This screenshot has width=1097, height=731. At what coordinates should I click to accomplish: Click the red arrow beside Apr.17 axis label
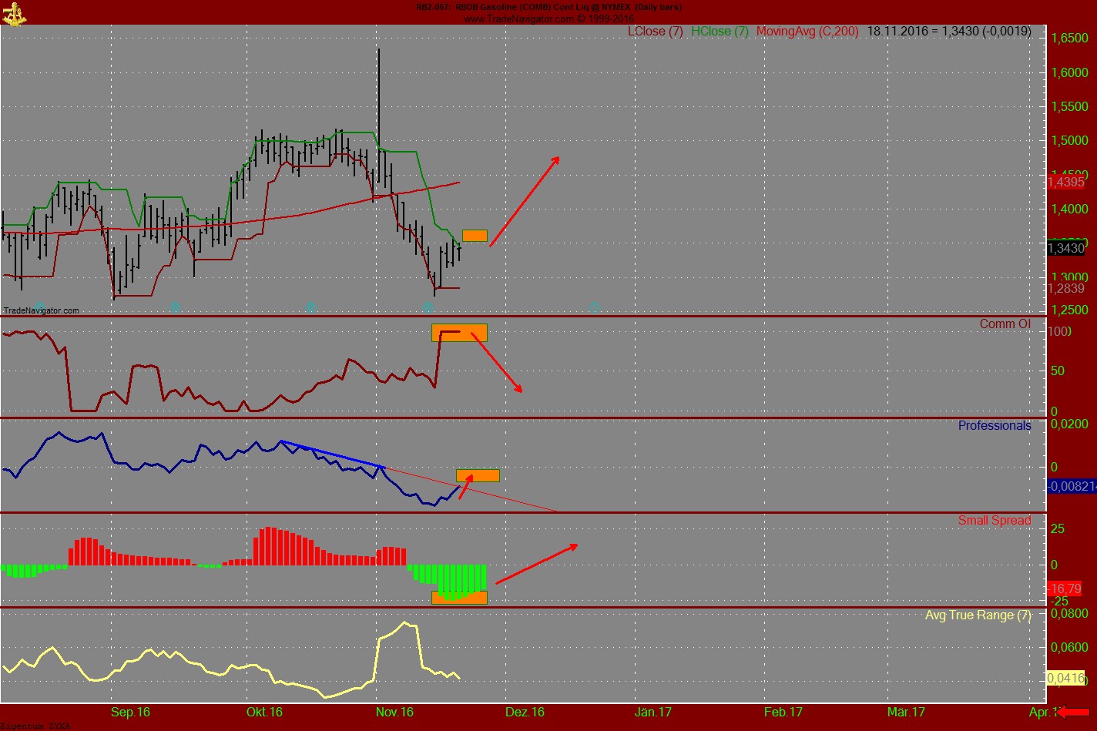point(1075,713)
